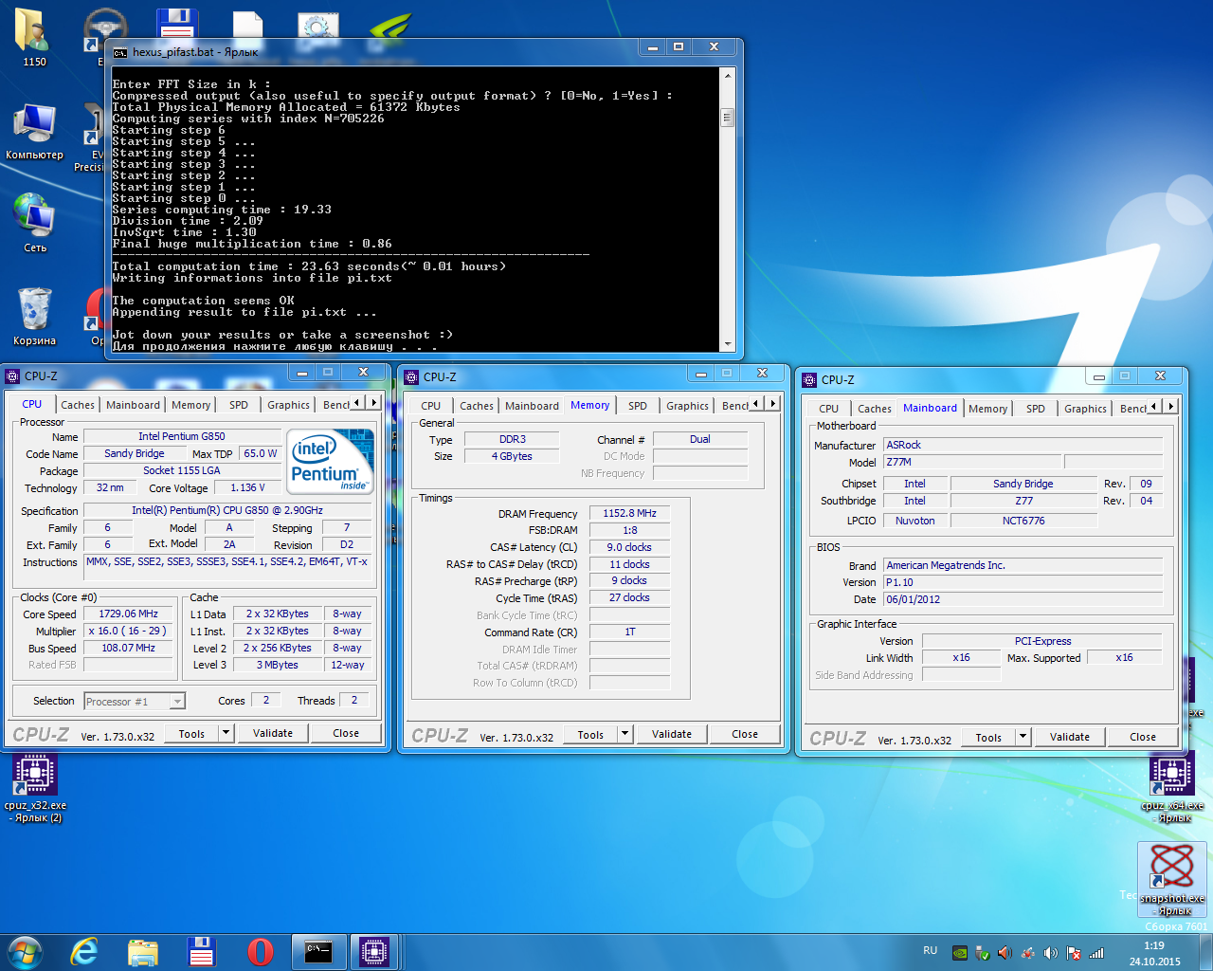Open Сеть network desktop icon
This screenshot has height=971, width=1213.
pyautogui.click(x=34, y=224)
